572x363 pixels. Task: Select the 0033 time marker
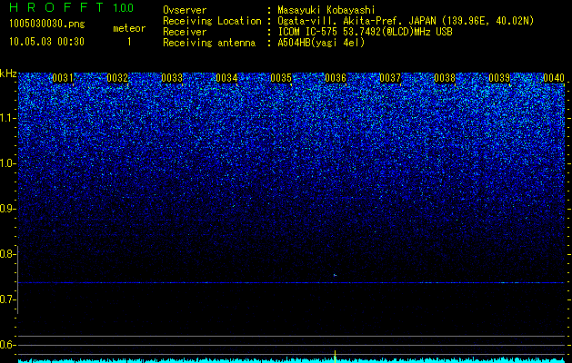[x=172, y=78]
